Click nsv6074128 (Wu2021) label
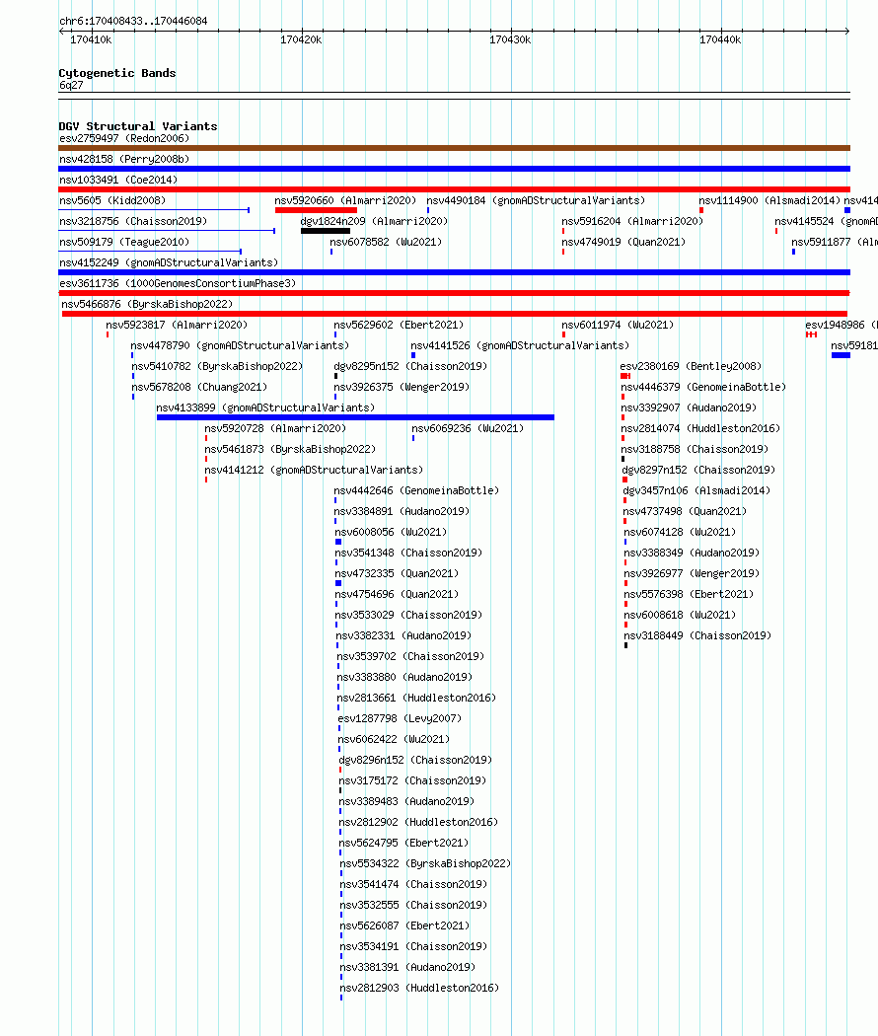 tap(680, 532)
